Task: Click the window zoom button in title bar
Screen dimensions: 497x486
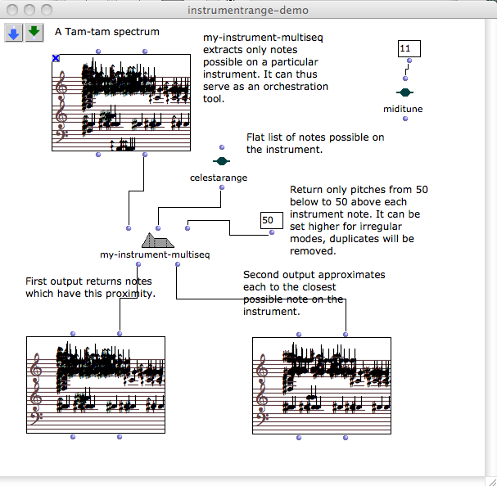Action: click(47, 10)
